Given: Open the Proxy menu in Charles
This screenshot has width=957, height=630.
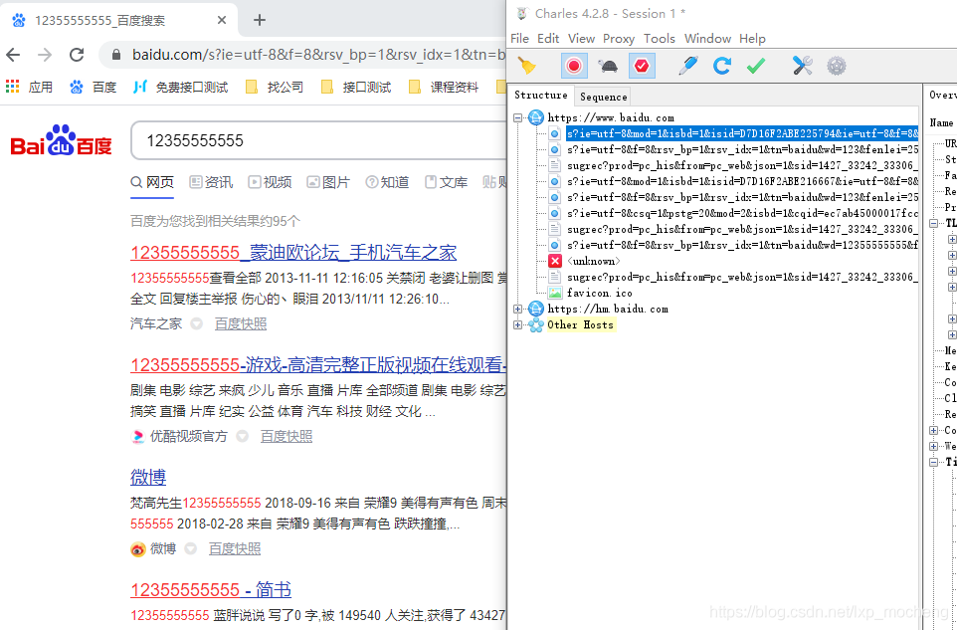Looking at the screenshot, I should click(619, 39).
